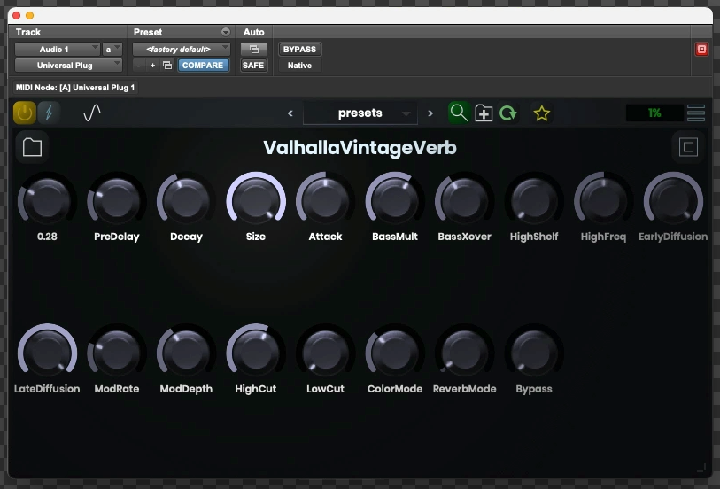Click the square window icon at right
Viewport: 720px width, 489px height.
688,147
